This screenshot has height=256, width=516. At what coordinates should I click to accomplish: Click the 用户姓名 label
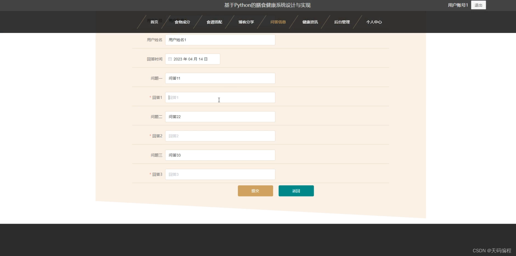155,40
